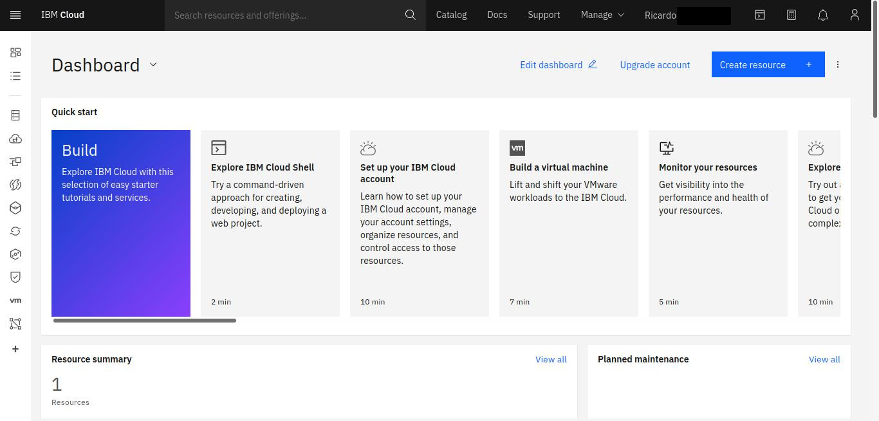Open the shield checkmark security icon in sidebar
The width and height of the screenshot is (879, 421).
[x=15, y=277]
